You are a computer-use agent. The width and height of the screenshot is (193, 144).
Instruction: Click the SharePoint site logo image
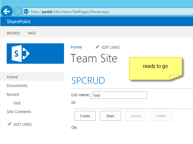click(35, 54)
